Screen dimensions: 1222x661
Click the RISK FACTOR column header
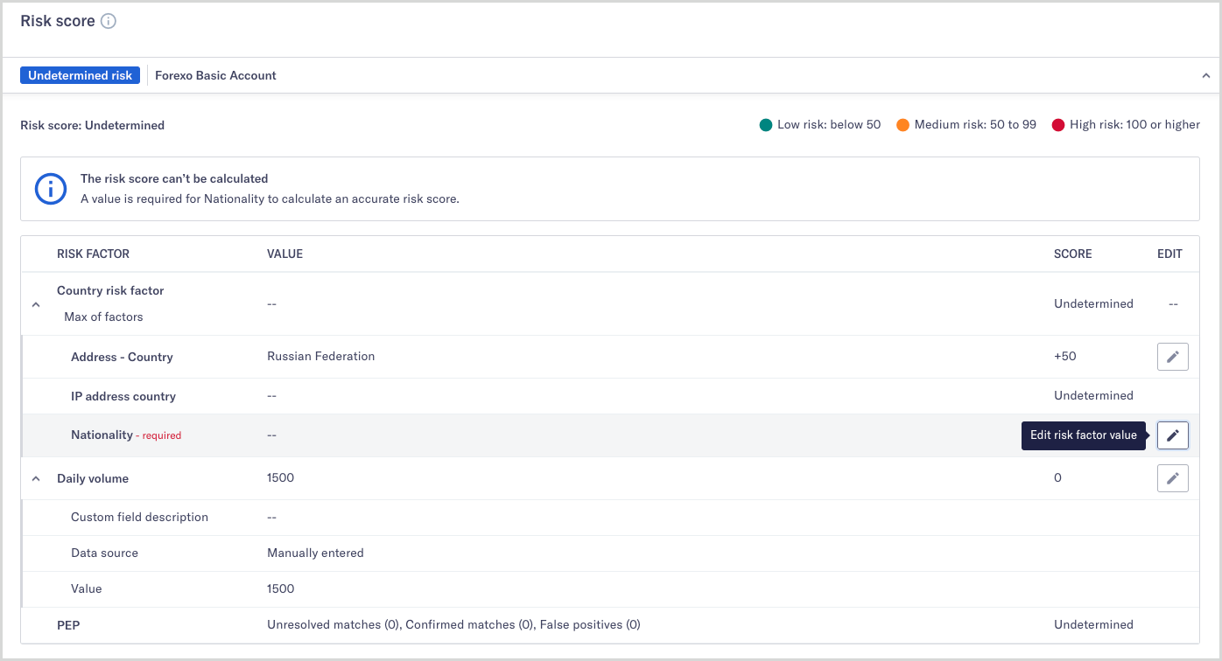coord(93,254)
